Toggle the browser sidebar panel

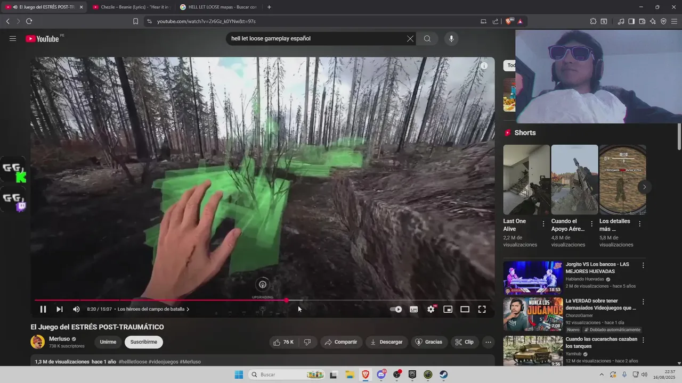tap(631, 21)
